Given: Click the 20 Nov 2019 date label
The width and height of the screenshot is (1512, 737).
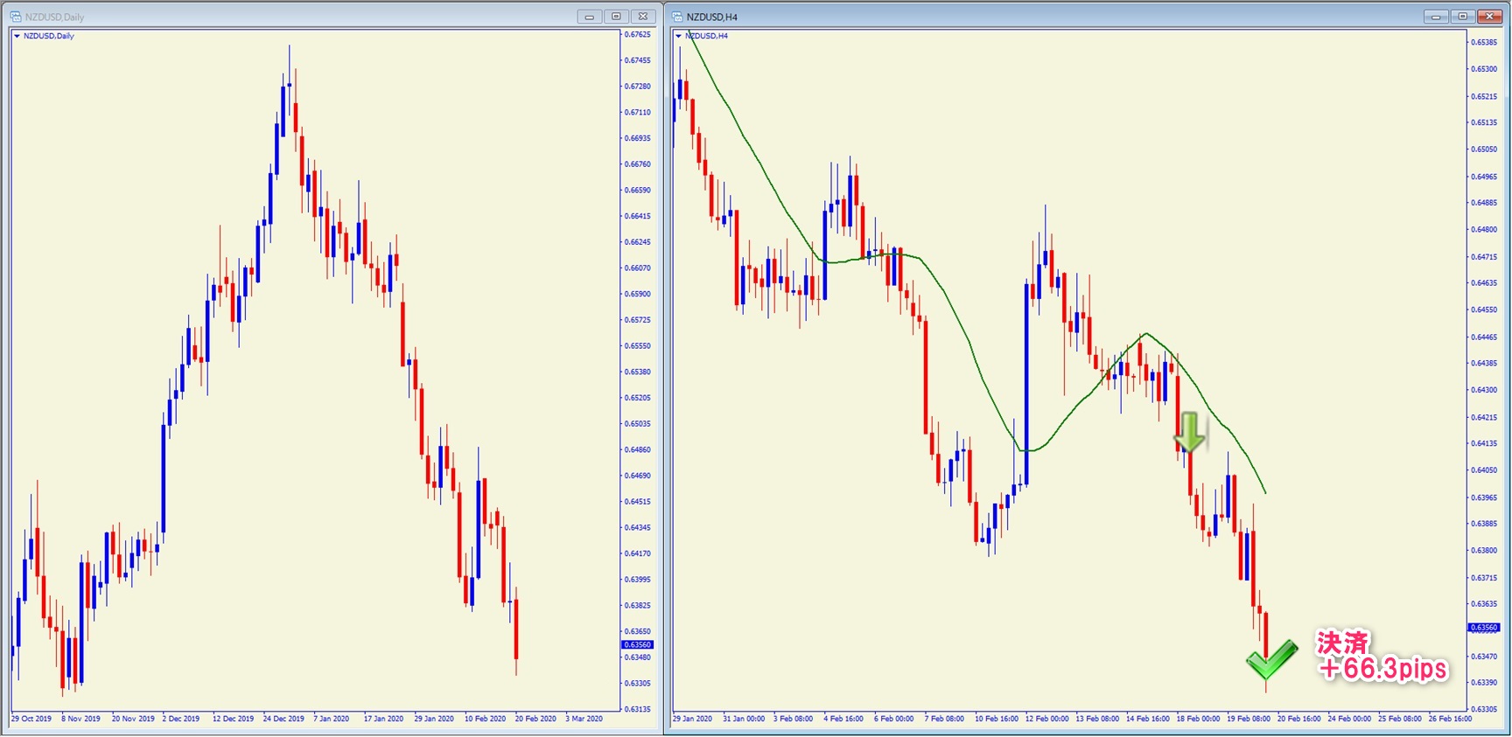Looking at the screenshot, I should point(133,719).
